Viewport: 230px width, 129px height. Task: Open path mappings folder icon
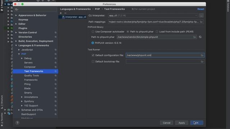(x=201, y=22)
